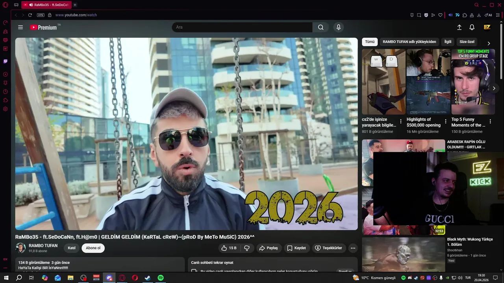Open Opera downloads arrow icon
This screenshot has width=504, height=283.
(x=479, y=15)
